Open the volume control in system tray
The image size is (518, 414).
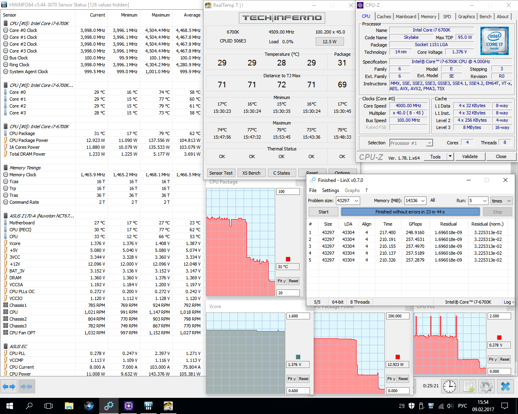(x=450, y=406)
